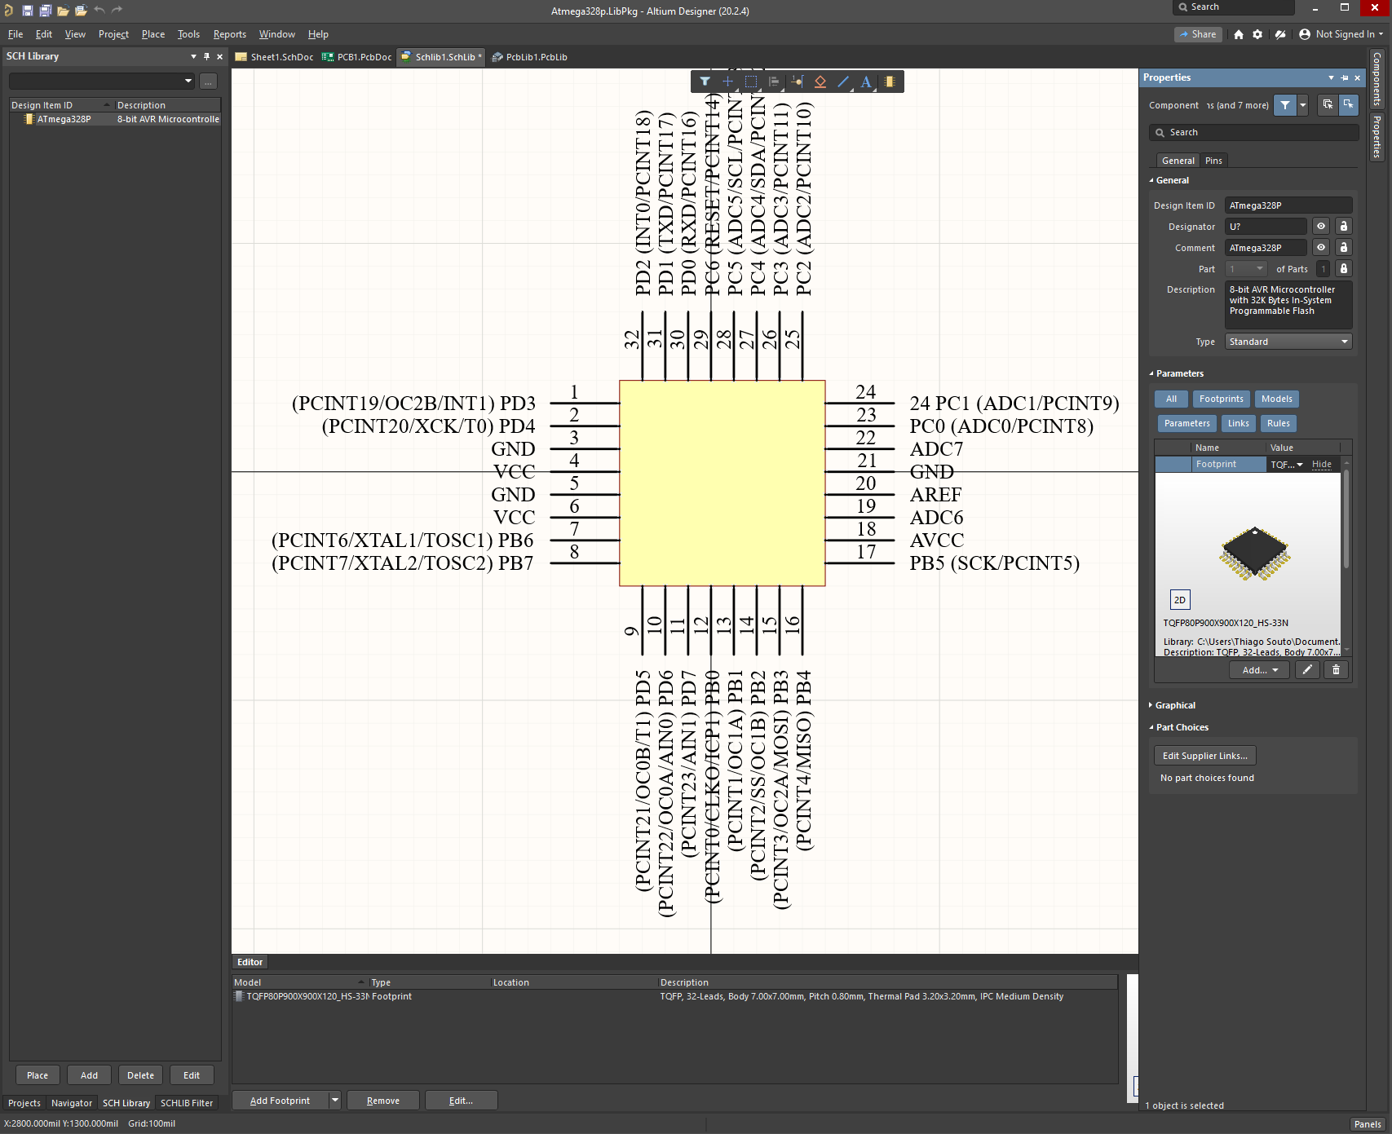
Task: Toggle the Part lock icon
Action: pyautogui.click(x=1344, y=269)
